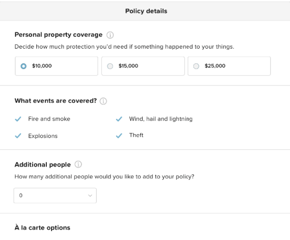Click the À la carte options heading
This screenshot has height=240, width=290.
pyautogui.click(x=42, y=228)
